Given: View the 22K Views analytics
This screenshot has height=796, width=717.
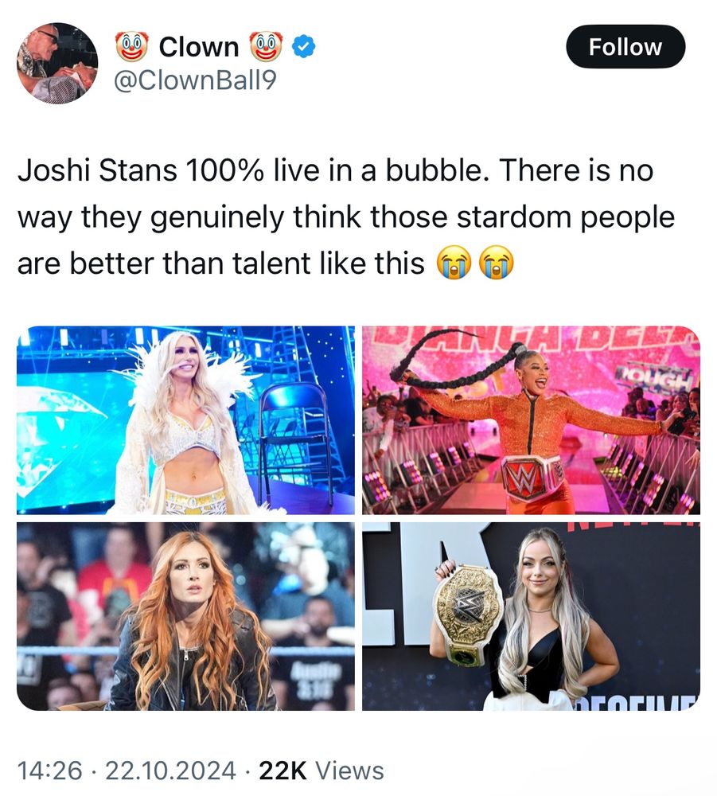Looking at the screenshot, I should point(321,770).
